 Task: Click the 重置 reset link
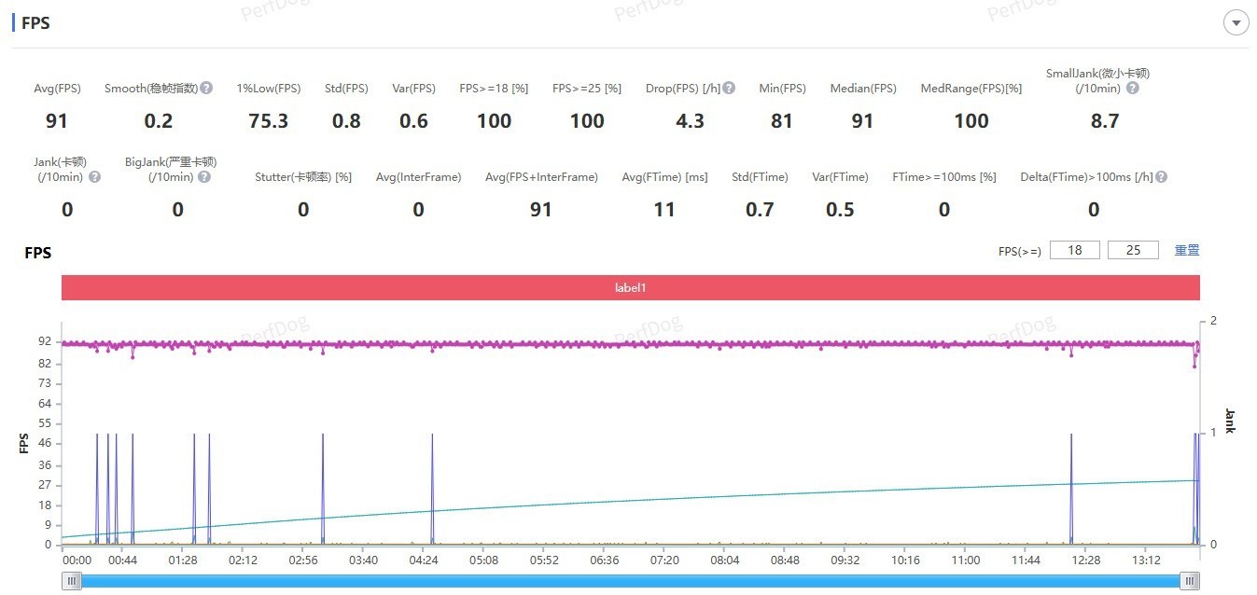[1187, 250]
